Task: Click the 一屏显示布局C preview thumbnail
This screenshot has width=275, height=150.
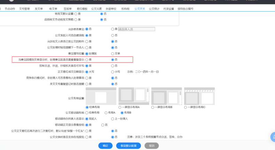Action: [199, 96]
